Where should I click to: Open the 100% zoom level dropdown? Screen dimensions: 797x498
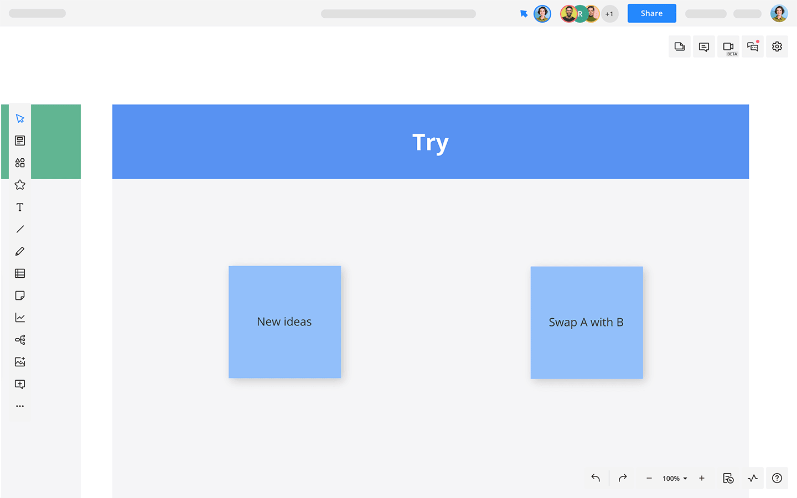point(675,479)
